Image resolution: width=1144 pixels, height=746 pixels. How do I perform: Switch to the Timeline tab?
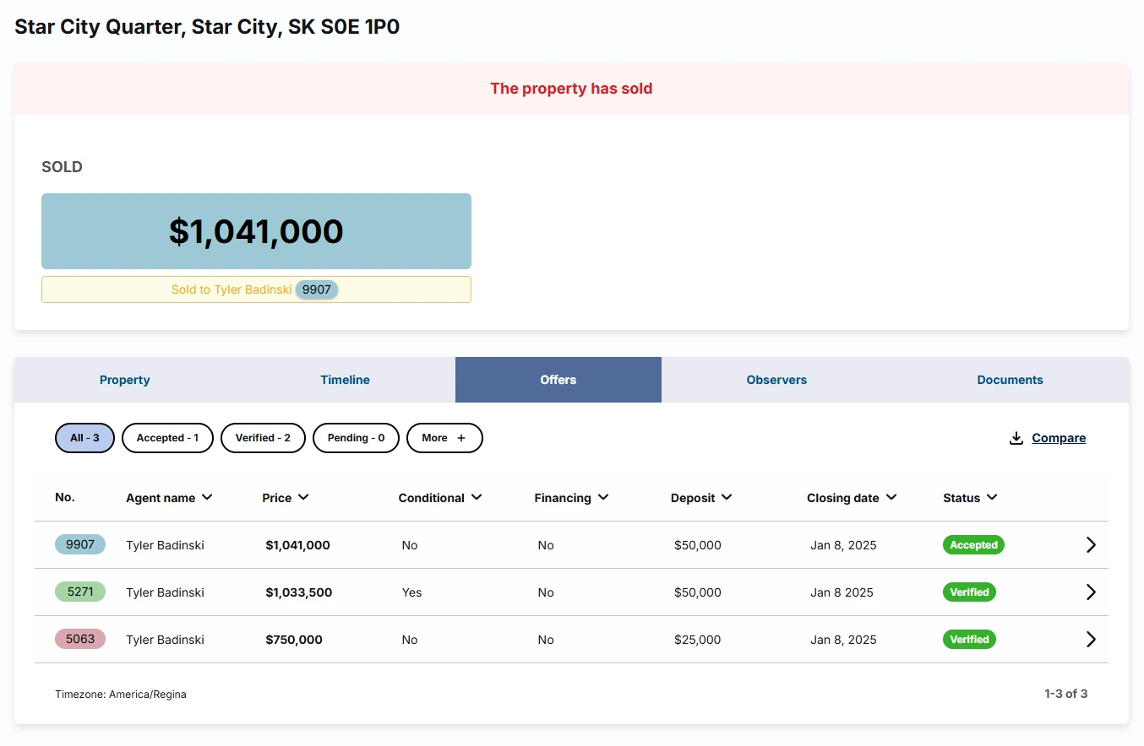pyautogui.click(x=345, y=380)
